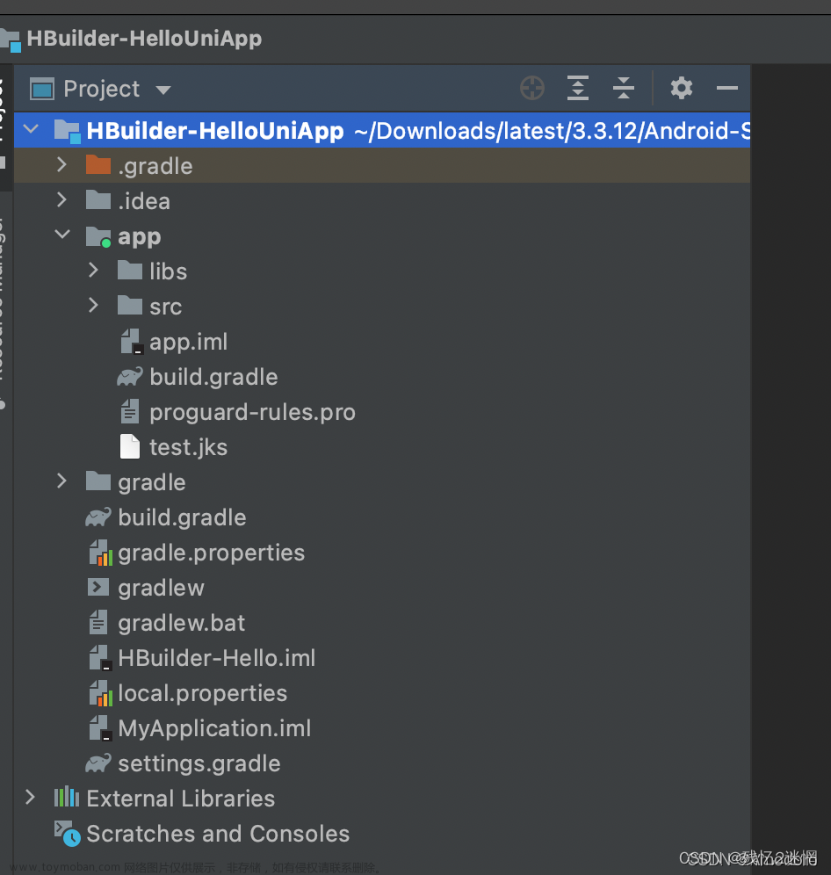This screenshot has height=875, width=831.
Task: Click the gradle.properties file icon
Action: [x=100, y=553]
